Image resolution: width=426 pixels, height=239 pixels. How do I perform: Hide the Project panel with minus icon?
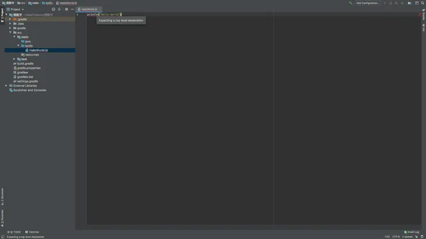73,9
